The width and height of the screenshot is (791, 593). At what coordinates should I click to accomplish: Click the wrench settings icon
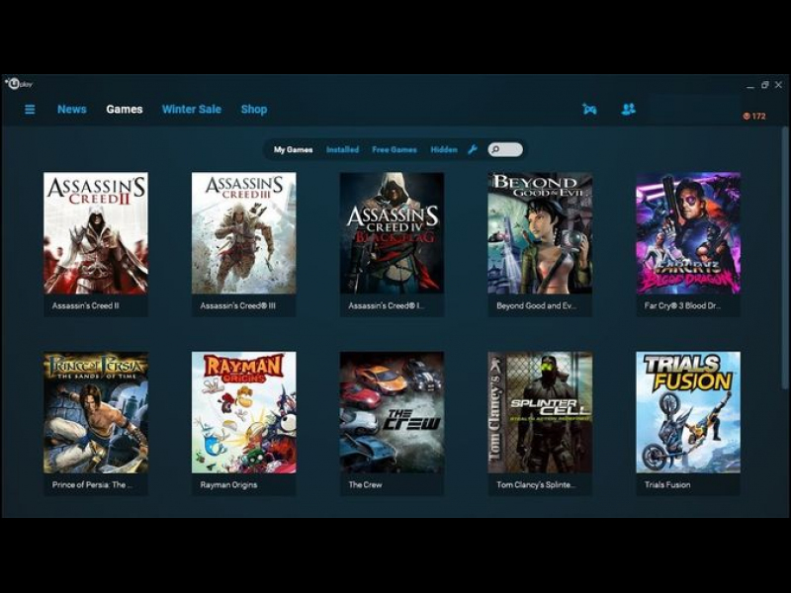[472, 150]
